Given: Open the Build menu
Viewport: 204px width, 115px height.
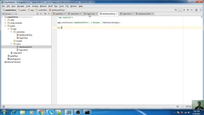Looking at the screenshot, I should pyautogui.click(x=50, y=6).
